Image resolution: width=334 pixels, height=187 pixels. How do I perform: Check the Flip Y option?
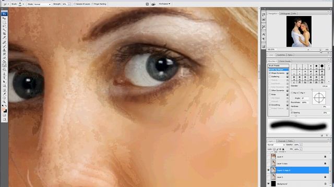point(299,93)
